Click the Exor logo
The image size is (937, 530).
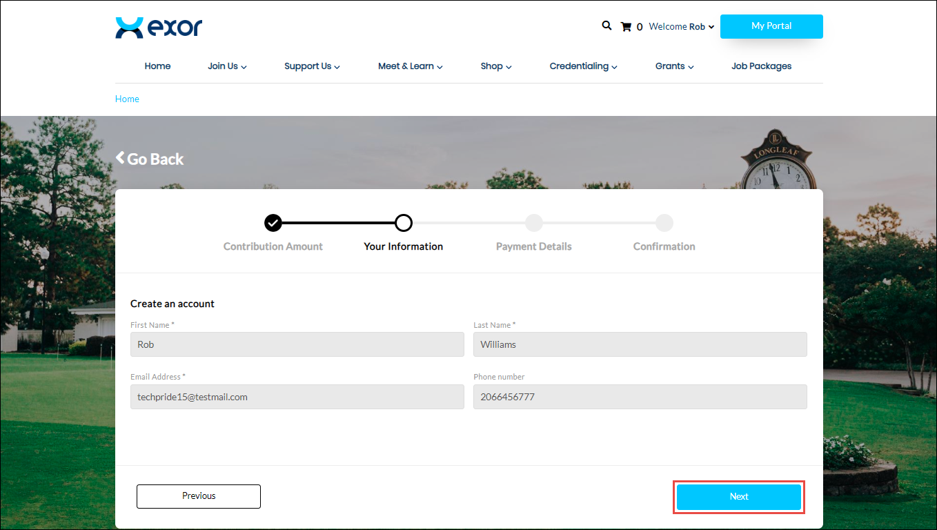pyautogui.click(x=159, y=28)
